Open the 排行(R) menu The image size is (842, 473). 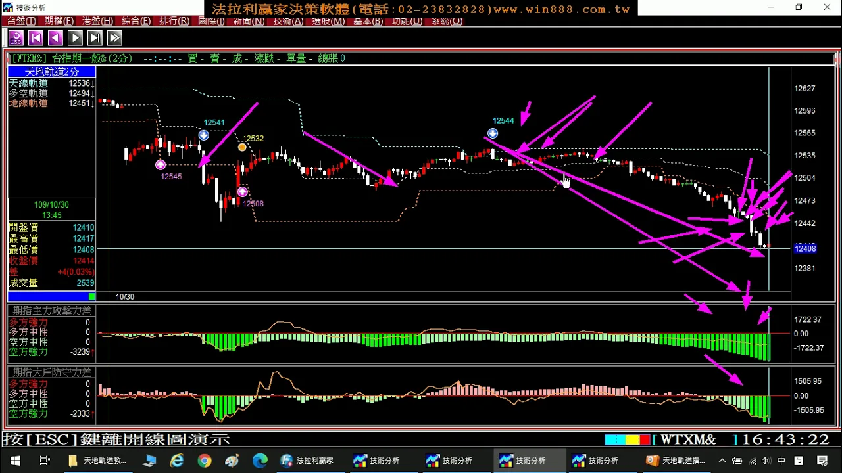174,21
